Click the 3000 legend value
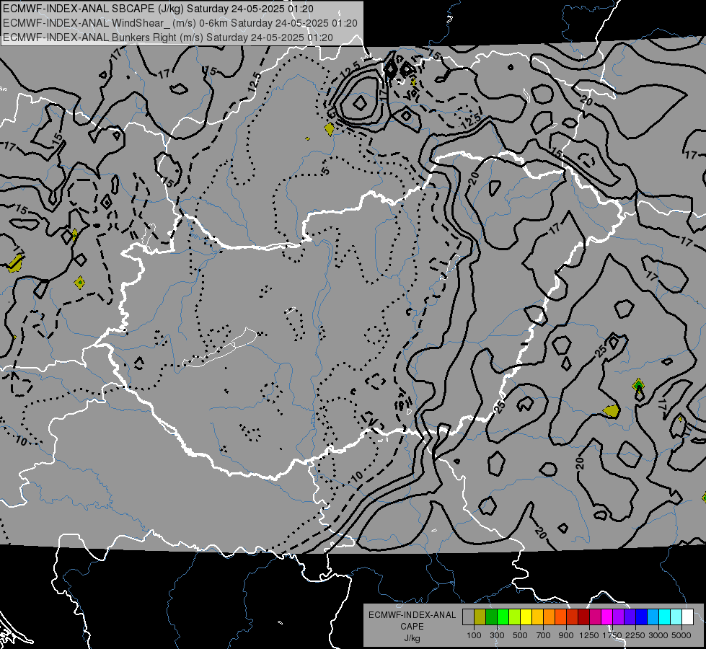This screenshot has height=649, width=706. [658, 635]
